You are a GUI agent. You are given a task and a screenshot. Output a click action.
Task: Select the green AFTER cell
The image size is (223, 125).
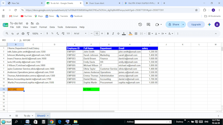tap(91, 89)
